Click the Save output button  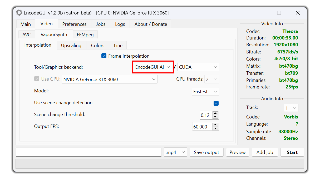coord(206,152)
